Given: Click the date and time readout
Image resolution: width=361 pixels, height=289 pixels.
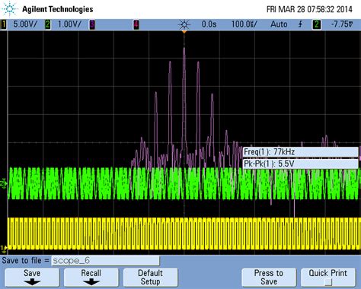Looking at the screenshot, I should [309, 9].
